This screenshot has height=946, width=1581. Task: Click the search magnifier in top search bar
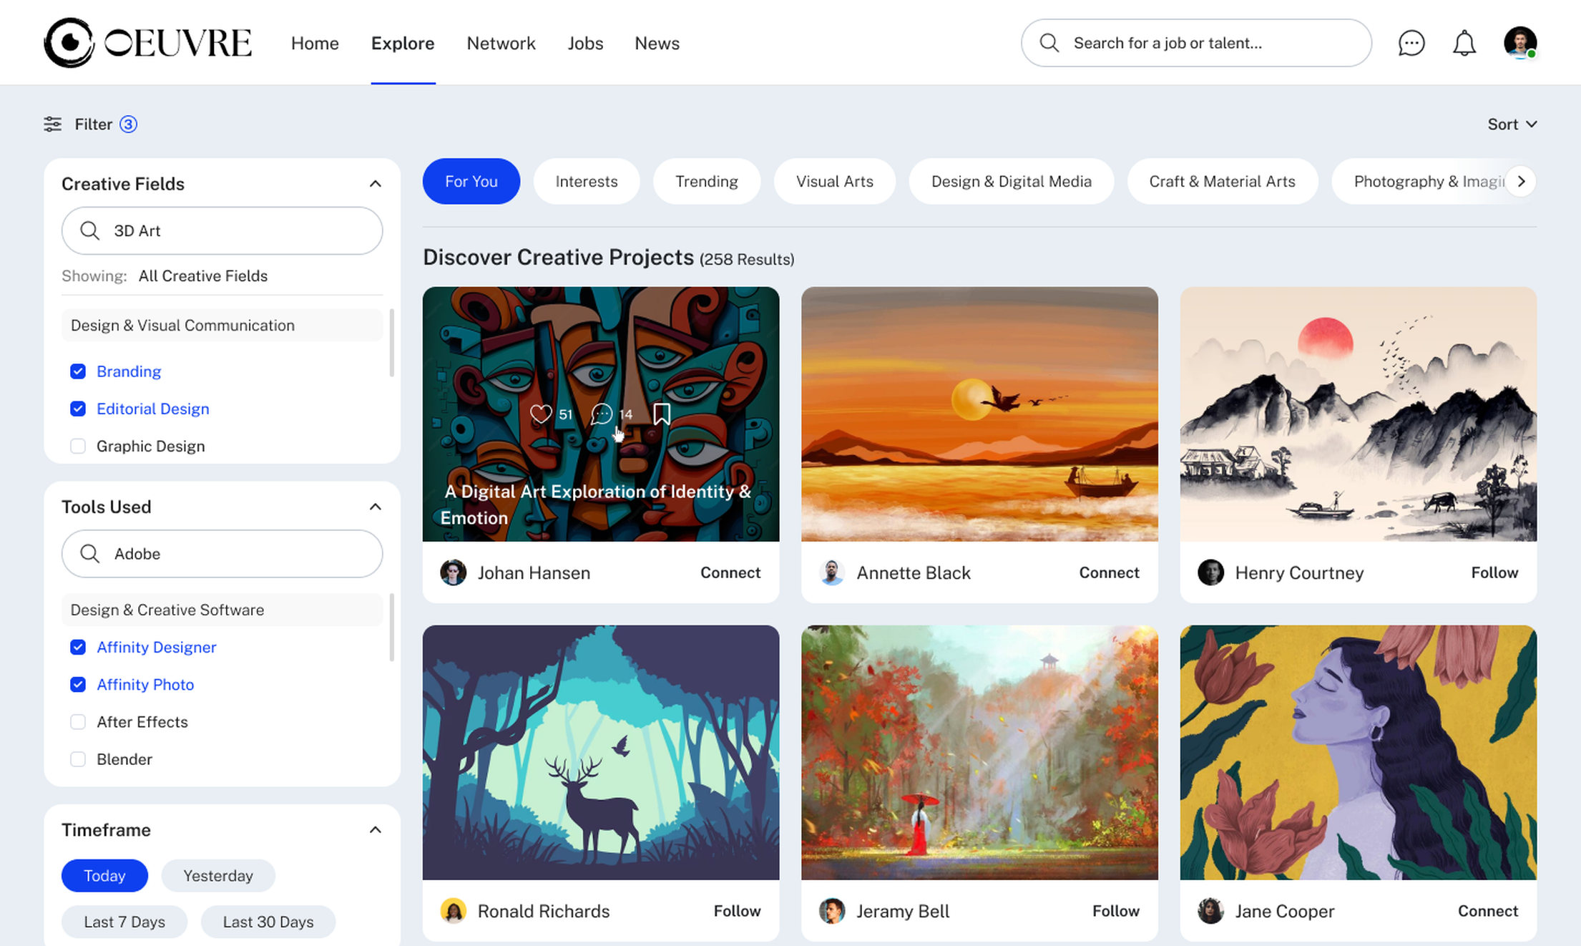[x=1049, y=43]
